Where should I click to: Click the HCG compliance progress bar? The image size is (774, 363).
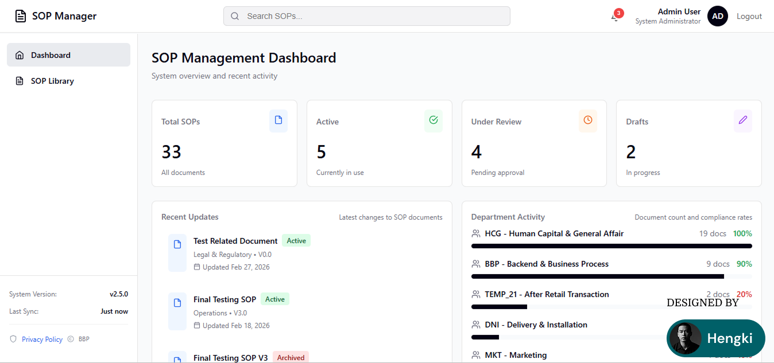click(612, 246)
